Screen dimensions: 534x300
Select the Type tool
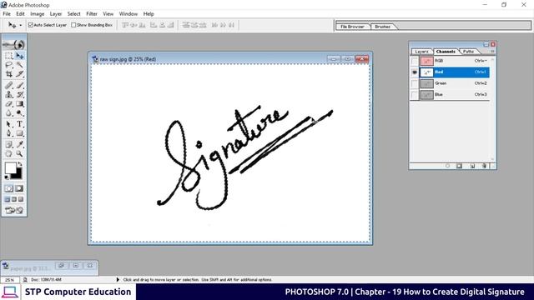tap(20, 124)
